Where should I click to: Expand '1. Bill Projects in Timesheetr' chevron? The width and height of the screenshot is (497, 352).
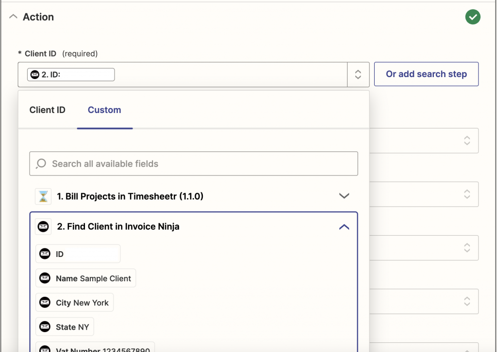tap(344, 196)
